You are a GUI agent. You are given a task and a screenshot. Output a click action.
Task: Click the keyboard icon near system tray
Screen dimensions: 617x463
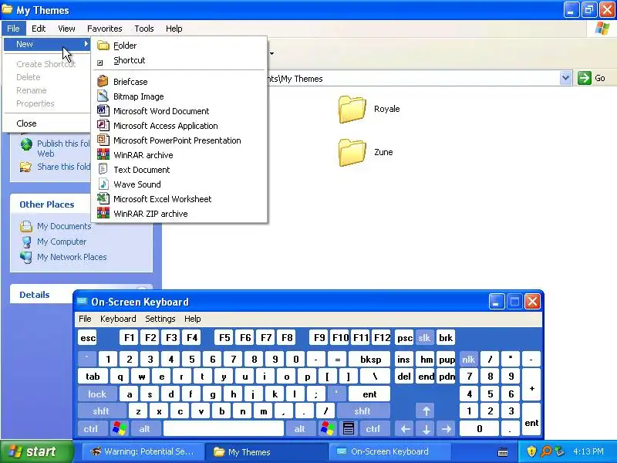(503, 452)
